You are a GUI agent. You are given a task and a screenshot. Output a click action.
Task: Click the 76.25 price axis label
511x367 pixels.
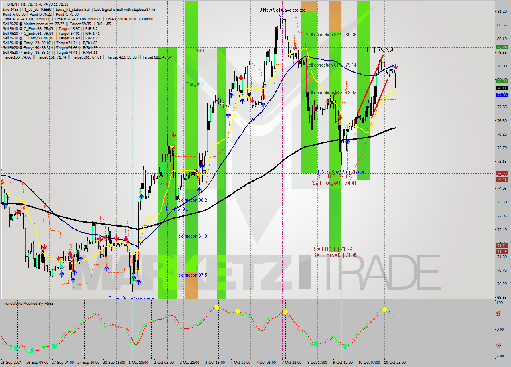(x=502, y=134)
